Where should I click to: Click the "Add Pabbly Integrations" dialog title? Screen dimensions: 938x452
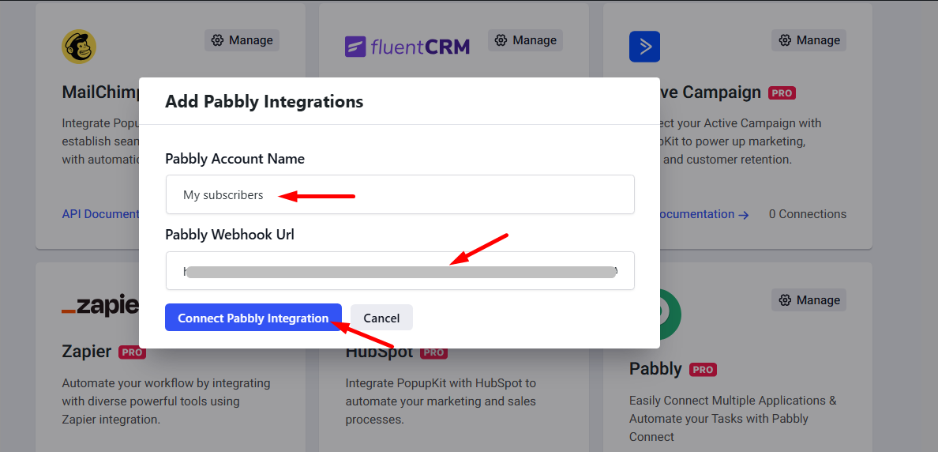[264, 101]
